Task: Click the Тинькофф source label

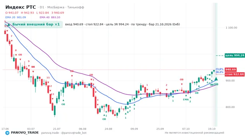Action: (76, 7)
